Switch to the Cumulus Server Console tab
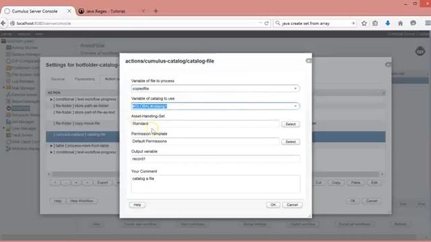The width and height of the screenshot is (431, 242). click(34, 11)
